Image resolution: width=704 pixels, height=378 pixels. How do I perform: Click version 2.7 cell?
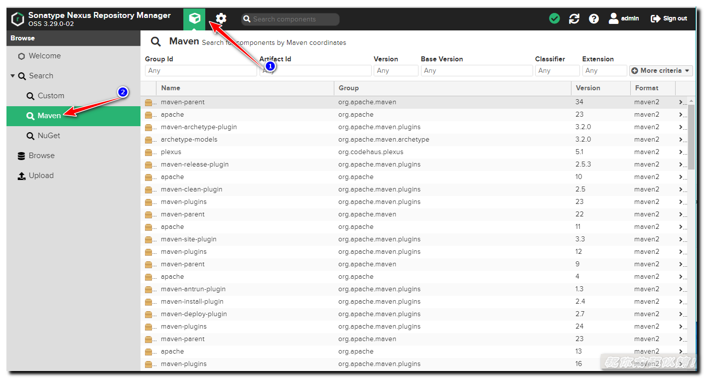tap(580, 314)
